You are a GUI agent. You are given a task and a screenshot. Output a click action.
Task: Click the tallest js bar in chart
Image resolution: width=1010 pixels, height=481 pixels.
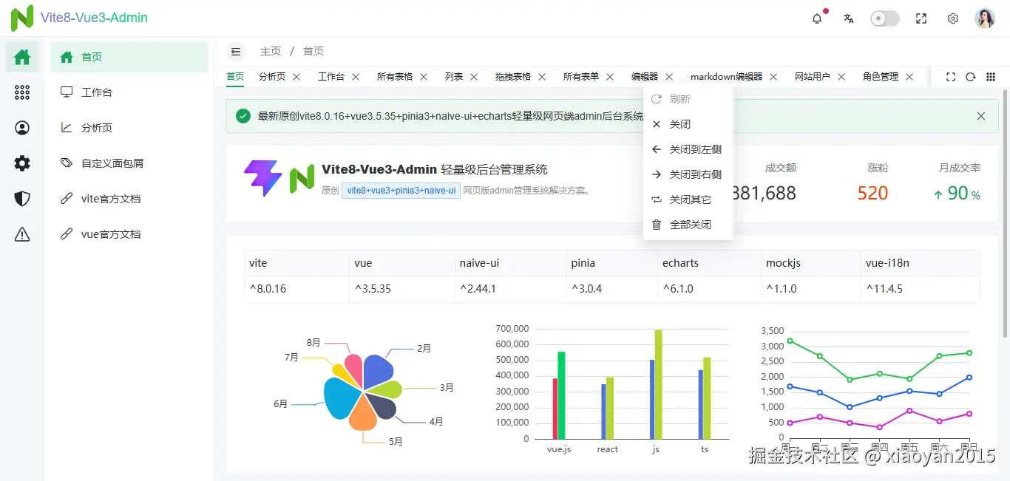[658, 384]
